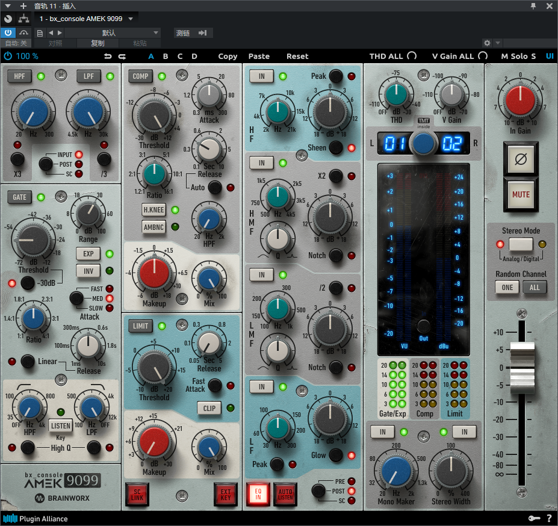Click Paste in the plugin toolbar
The image size is (558, 526).
point(259,56)
